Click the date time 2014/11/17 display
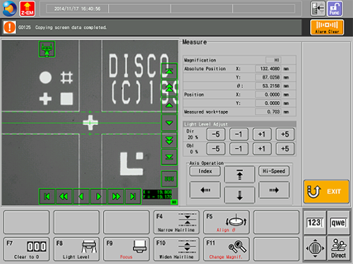 [x=78, y=9]
